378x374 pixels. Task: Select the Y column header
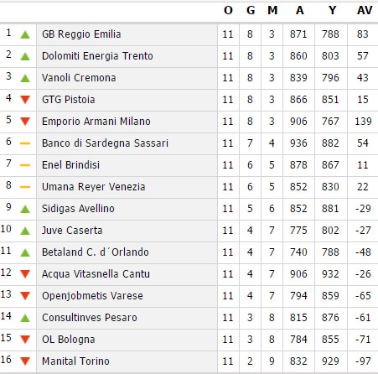[332, 10]
